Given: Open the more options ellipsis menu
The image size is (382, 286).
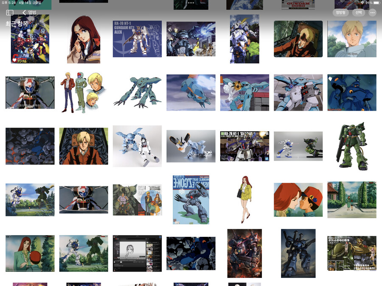Looking at the screenshot, I should point(372,12).
